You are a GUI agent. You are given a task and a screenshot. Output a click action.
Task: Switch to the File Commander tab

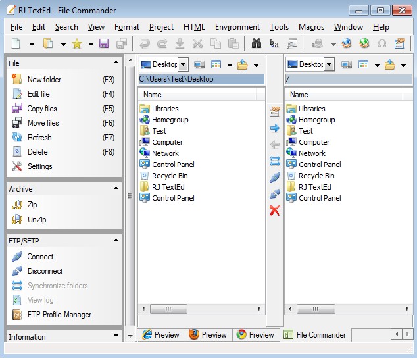(314, 335)
